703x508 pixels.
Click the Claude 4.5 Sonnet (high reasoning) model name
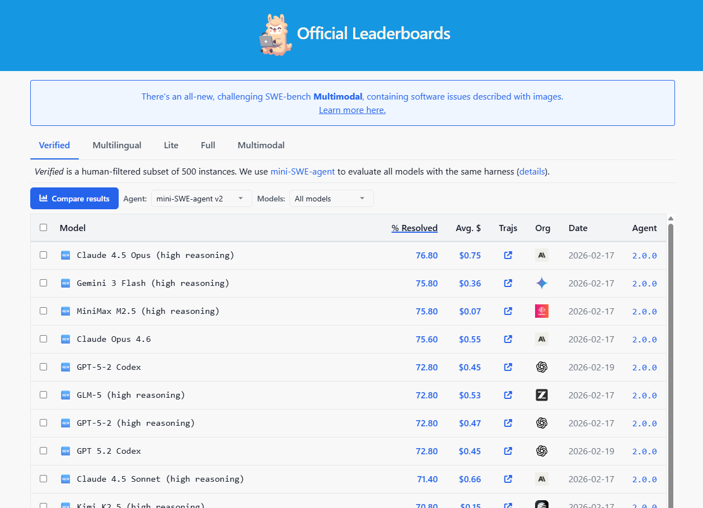161,479
